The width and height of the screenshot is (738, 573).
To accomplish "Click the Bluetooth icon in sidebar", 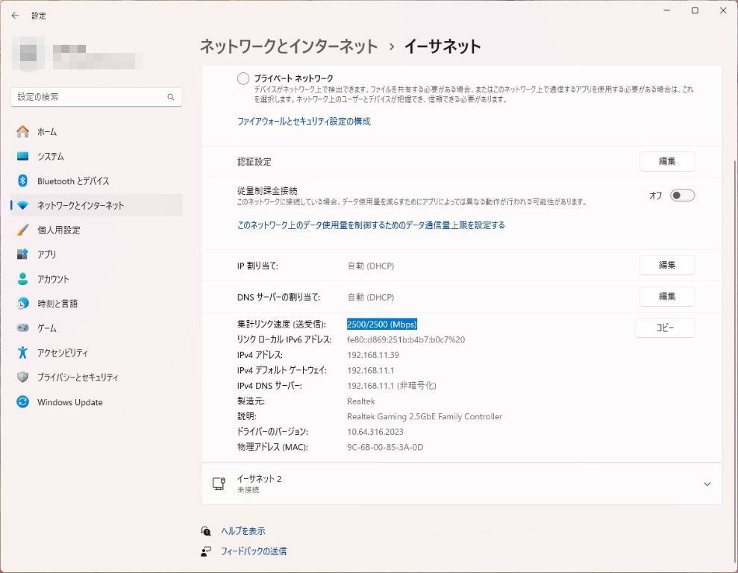I will (x=22, y=181).
